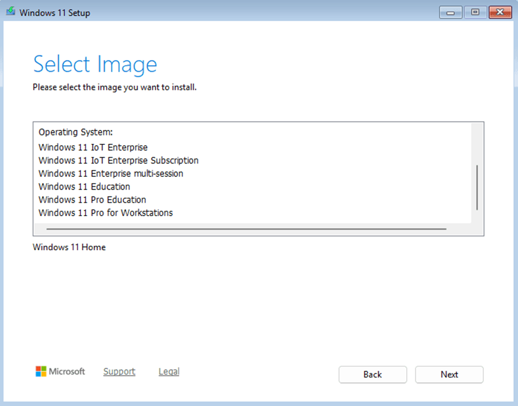Open the Legal link
The height and width of the screenshot is (406, 518).
point(169,371)
